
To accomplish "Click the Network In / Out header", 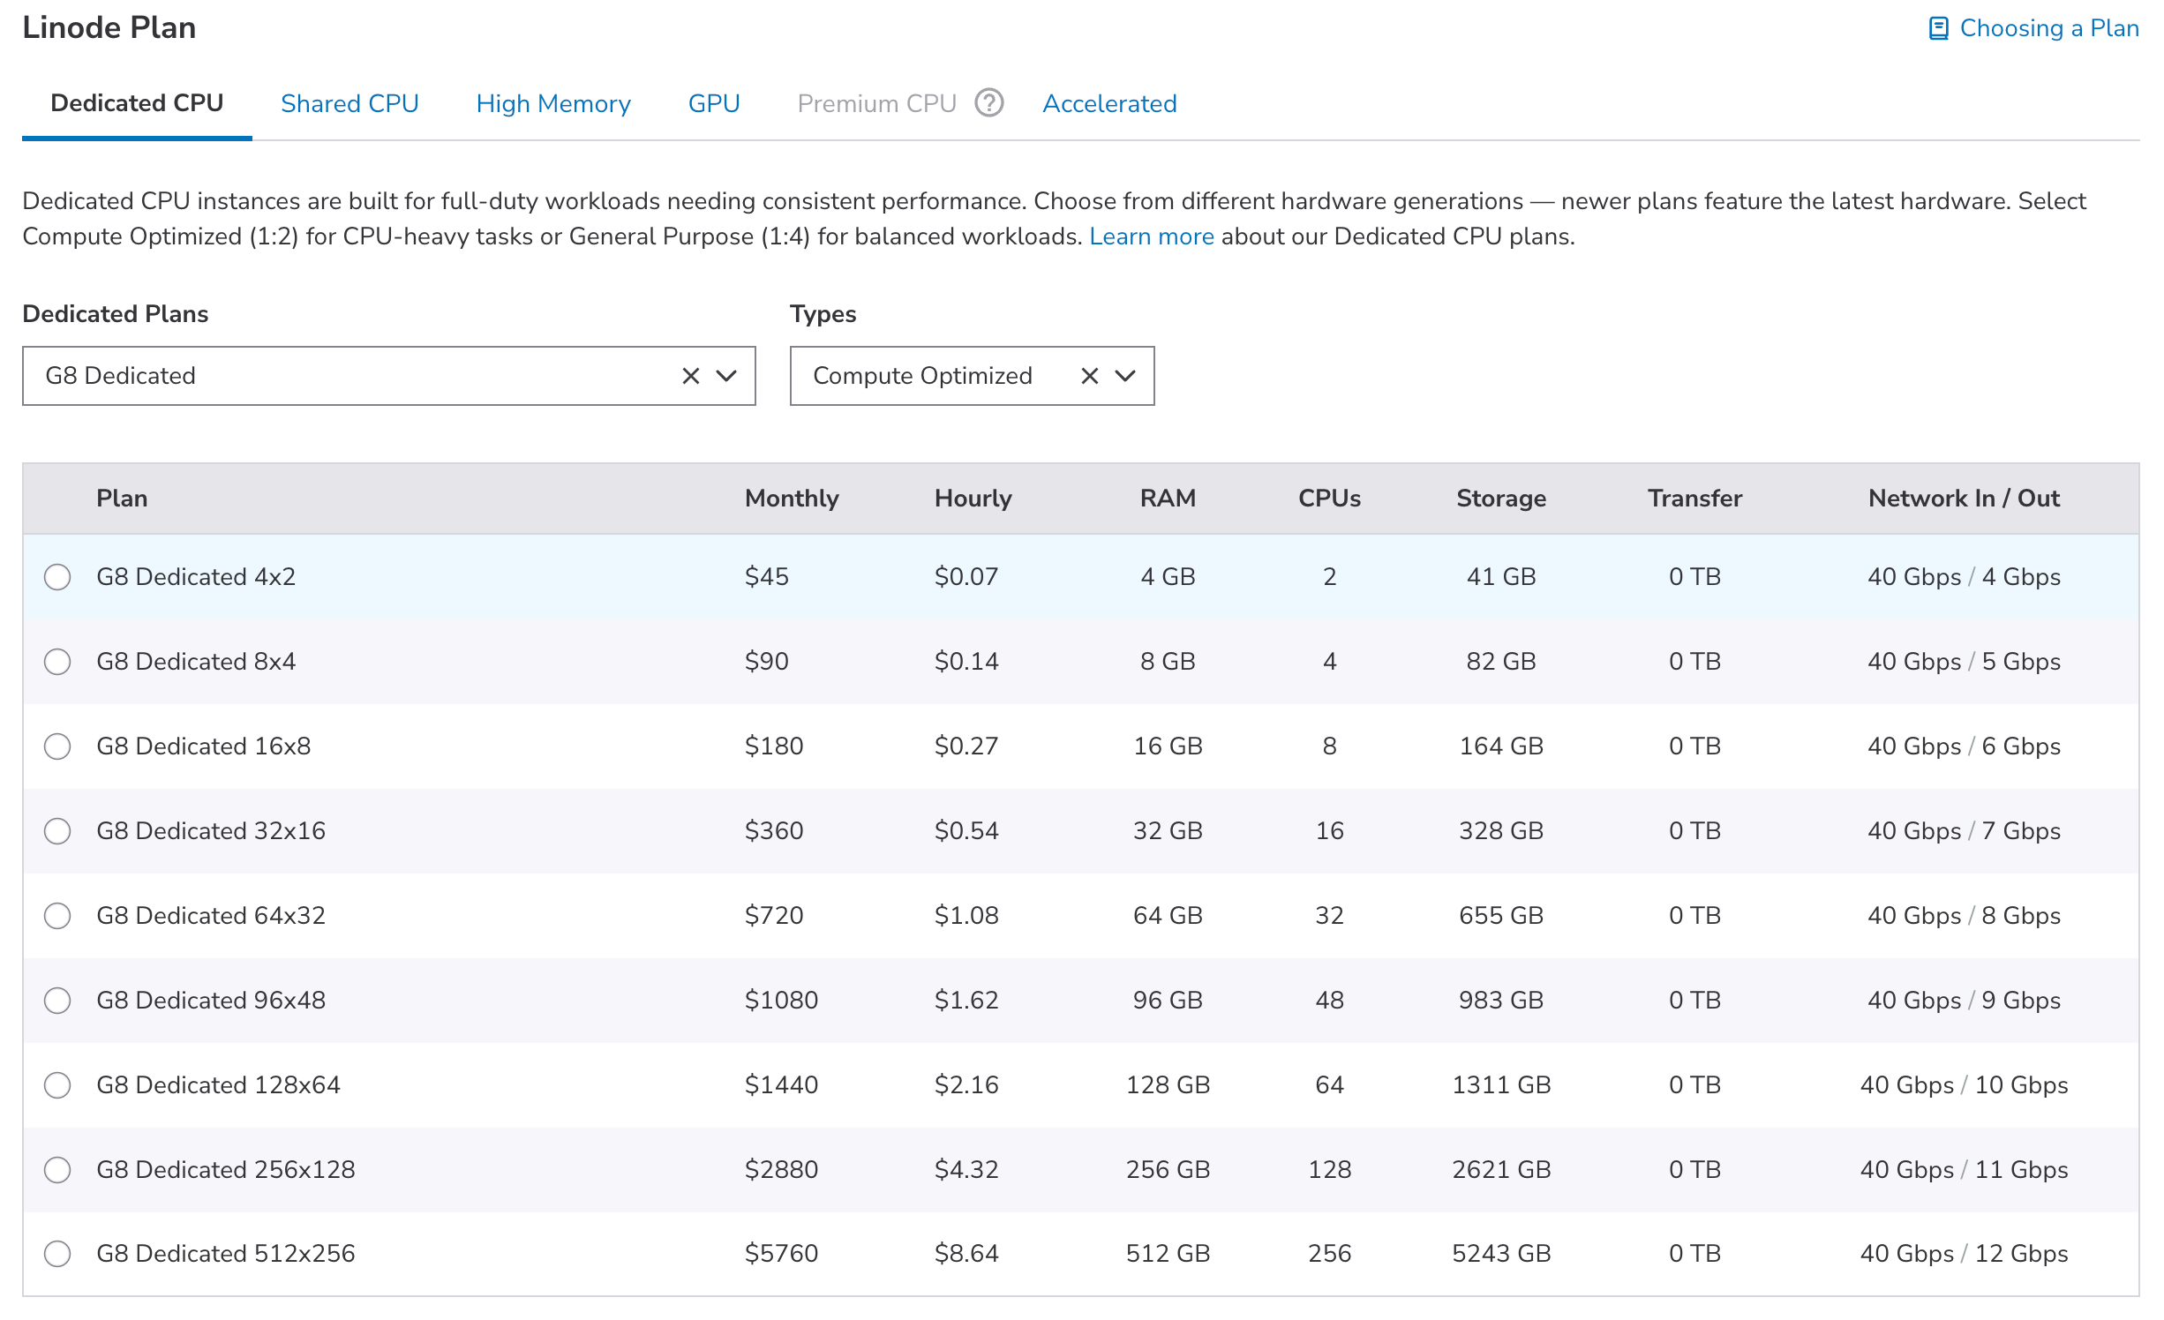I will click(x=1964, y=499).
